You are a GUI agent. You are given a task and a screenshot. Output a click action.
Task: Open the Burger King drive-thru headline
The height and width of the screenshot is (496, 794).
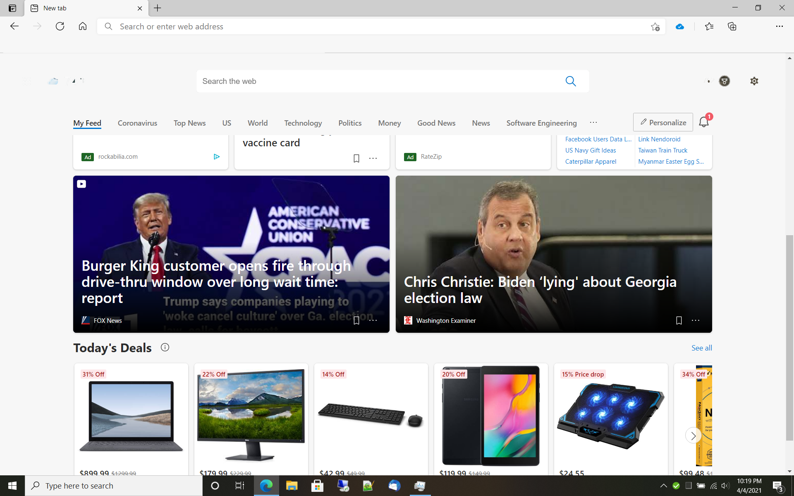pyautogui.click(x=216, y=282)
